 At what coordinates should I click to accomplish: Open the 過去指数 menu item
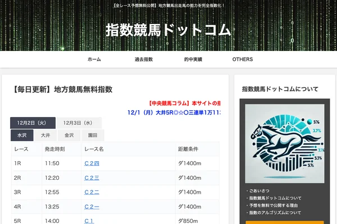(144, 59)
